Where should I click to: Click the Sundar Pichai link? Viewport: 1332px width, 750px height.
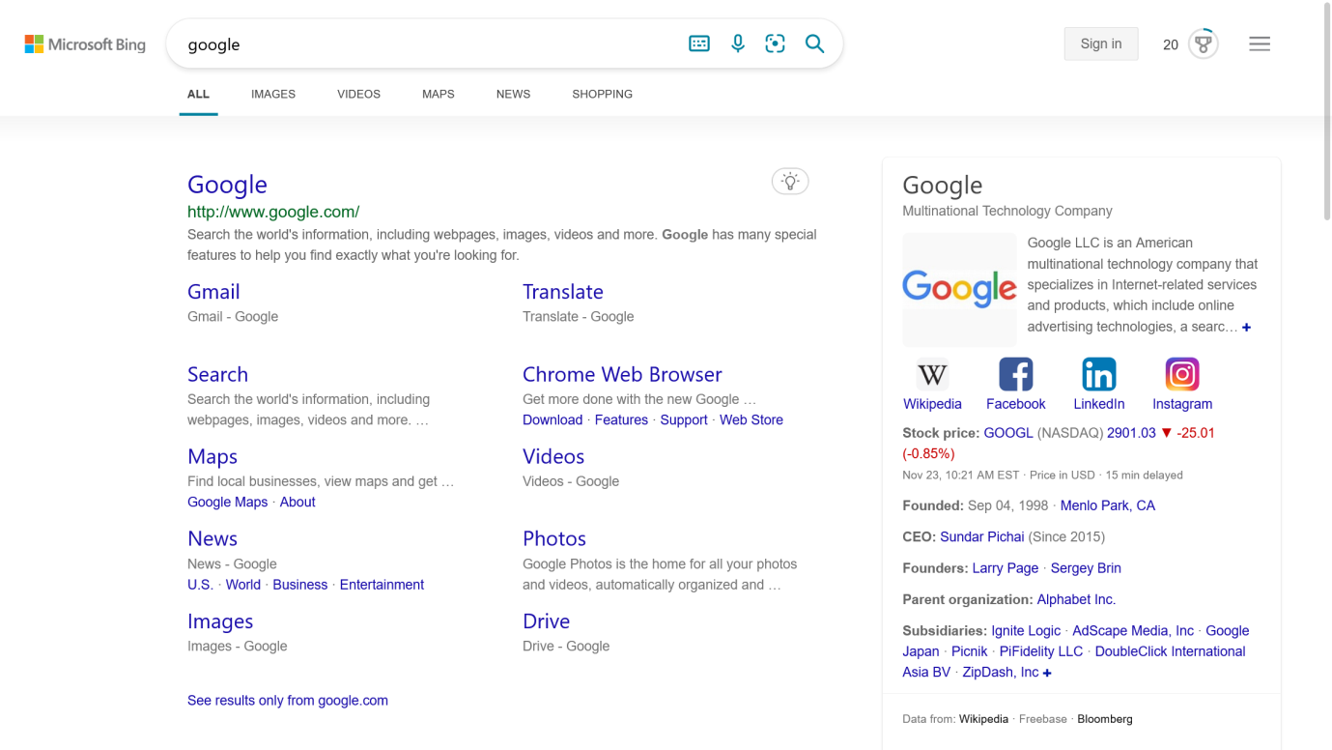[x=982, y=536]
